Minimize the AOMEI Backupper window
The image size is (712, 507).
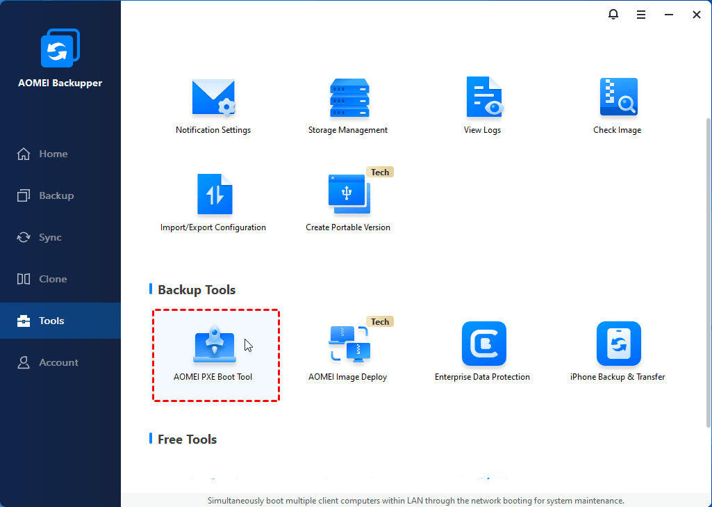tap(669, 15)
